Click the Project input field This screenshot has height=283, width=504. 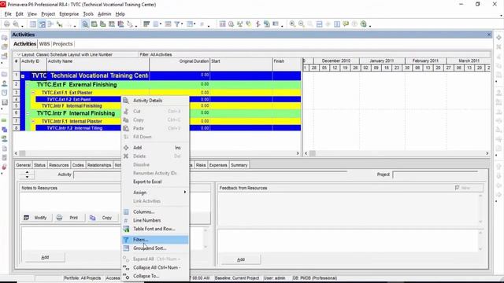435,175
